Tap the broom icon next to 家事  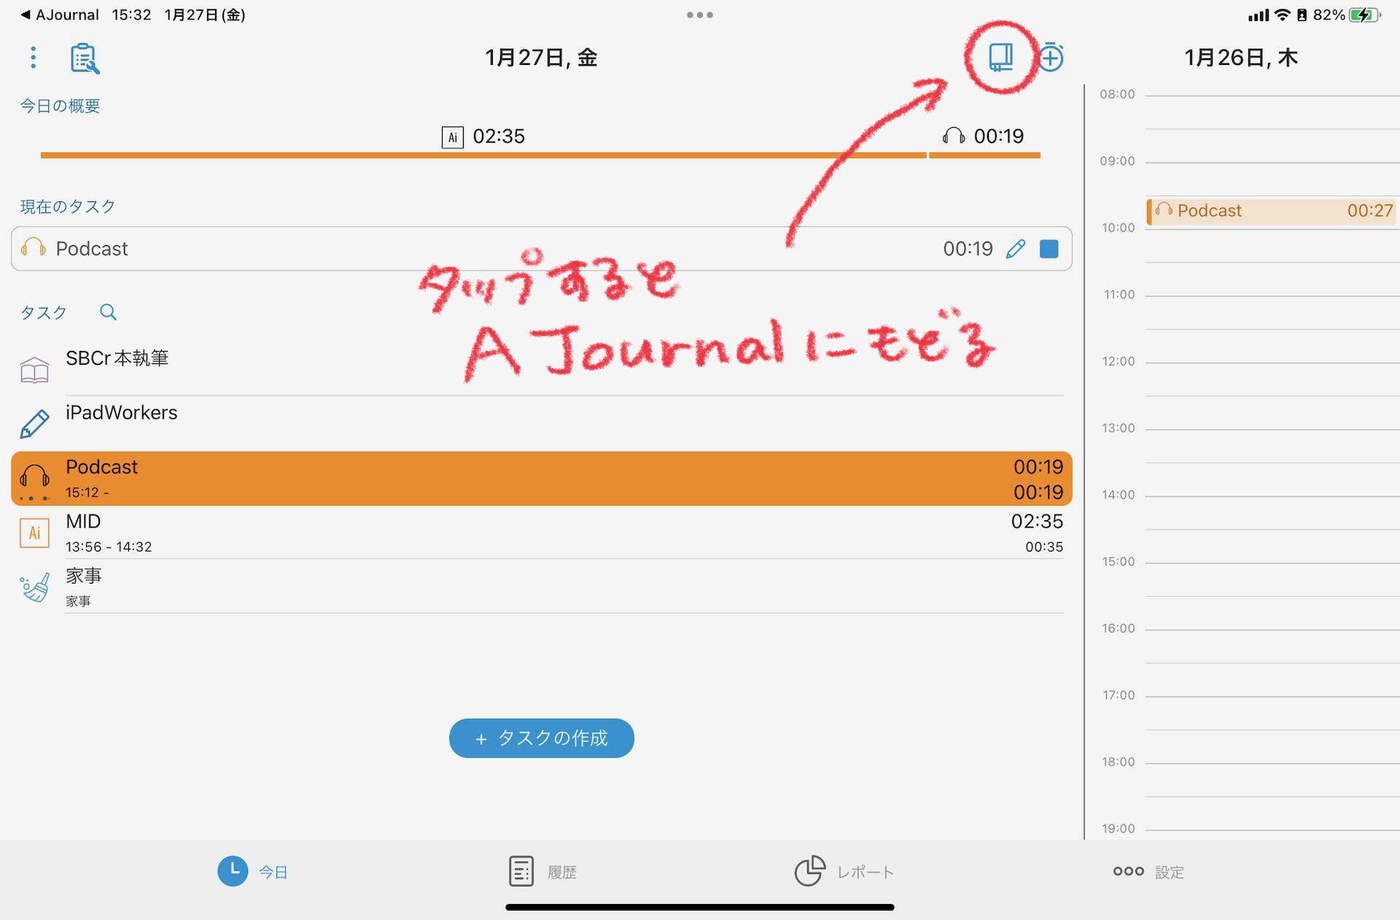pos(34,587)
